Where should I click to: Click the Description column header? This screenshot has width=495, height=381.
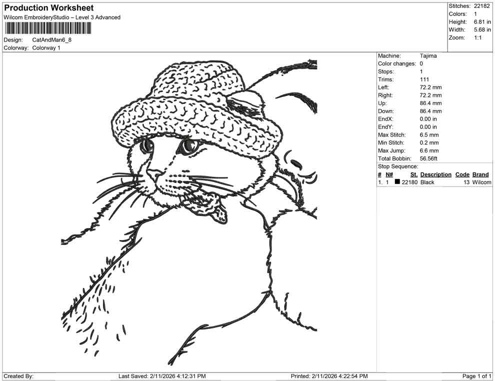click(x=435, y=174)
